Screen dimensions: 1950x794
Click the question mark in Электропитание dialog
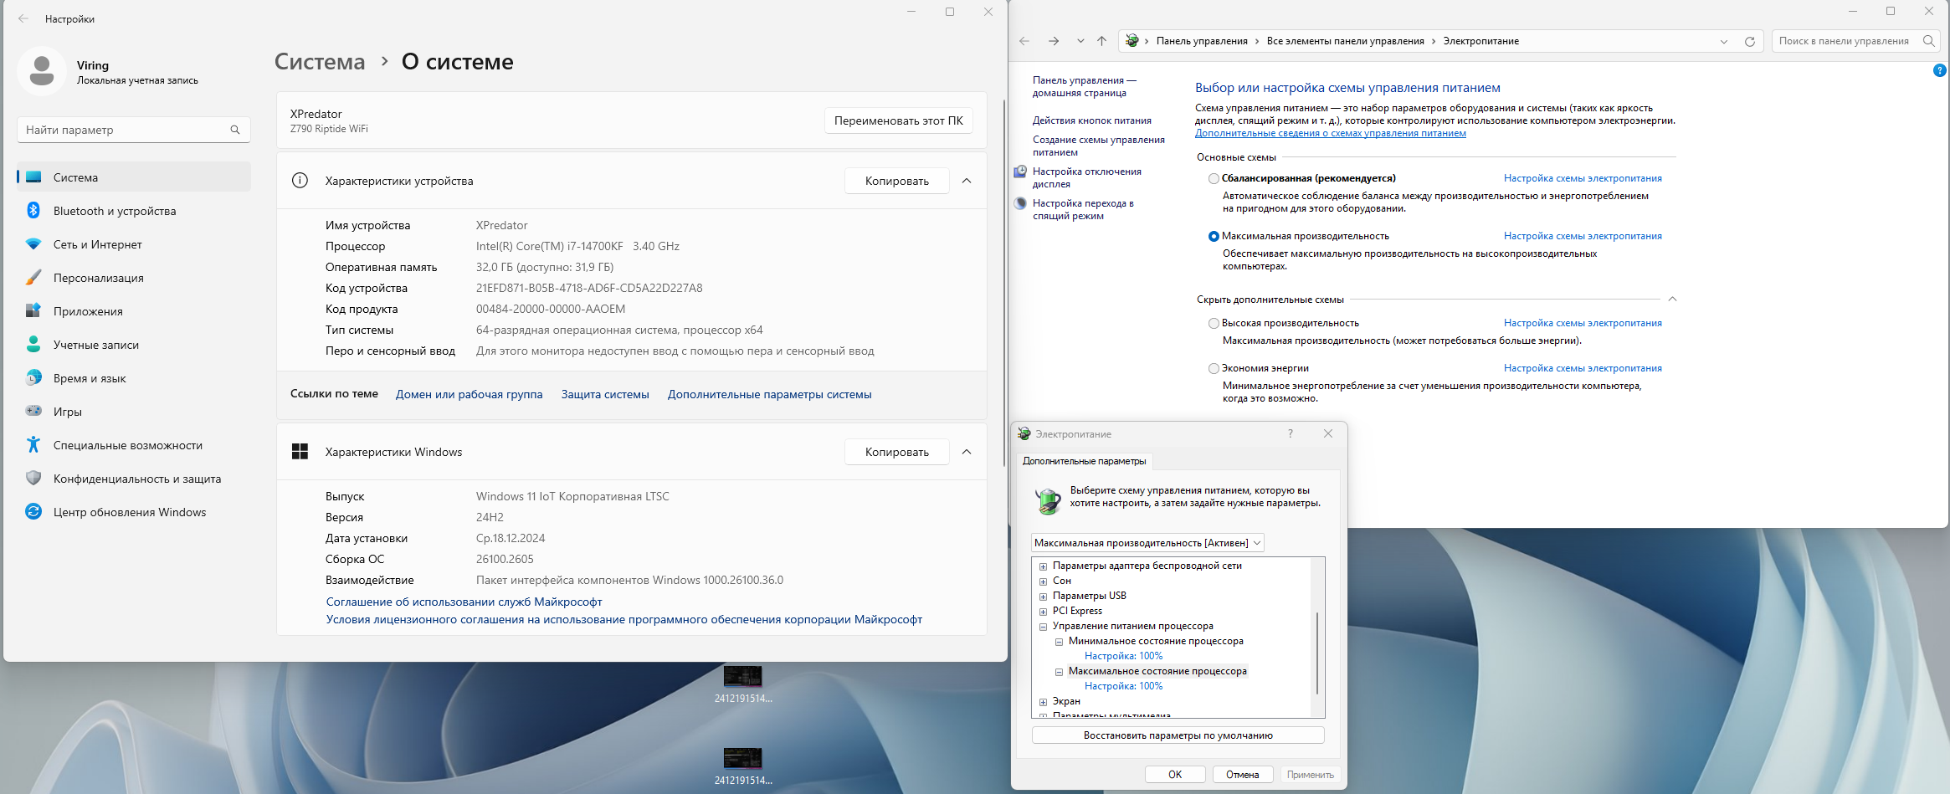(1291, 433)
